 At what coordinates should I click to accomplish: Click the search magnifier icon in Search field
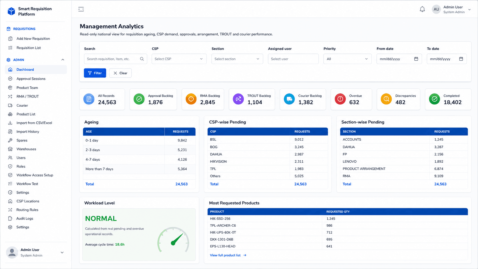[142, 59]
